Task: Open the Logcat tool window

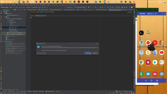Action: 35,91
